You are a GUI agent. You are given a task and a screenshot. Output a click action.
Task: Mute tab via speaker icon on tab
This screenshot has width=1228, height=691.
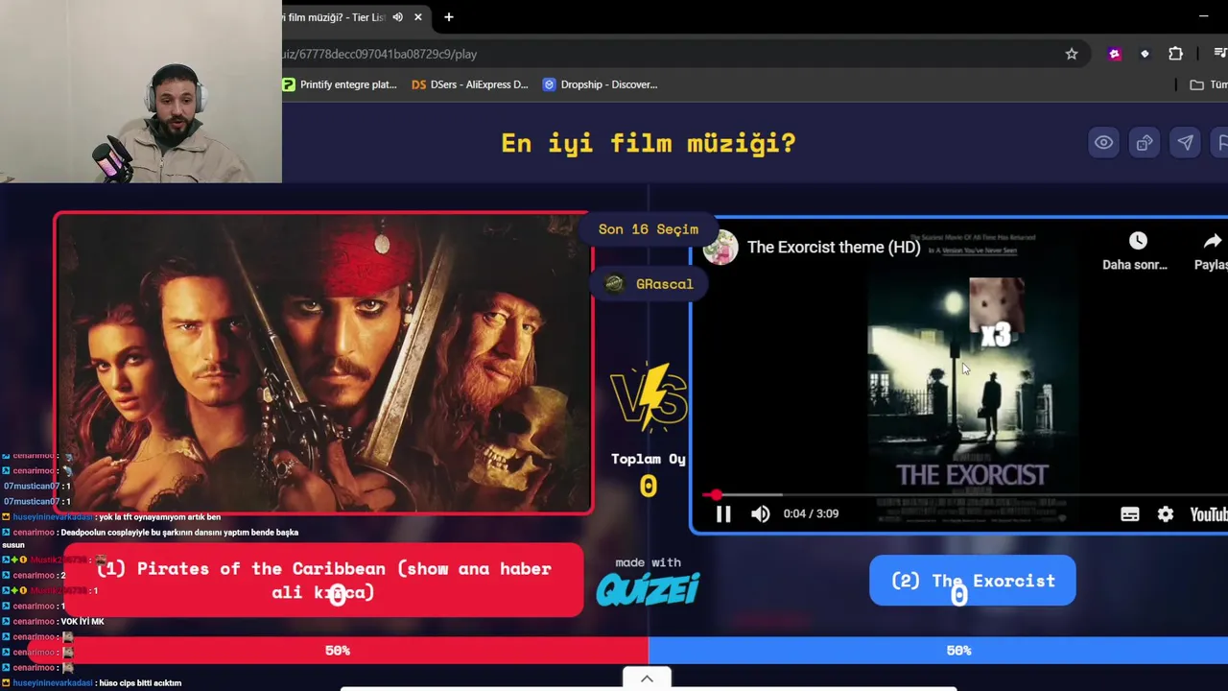tap(397, 17)
